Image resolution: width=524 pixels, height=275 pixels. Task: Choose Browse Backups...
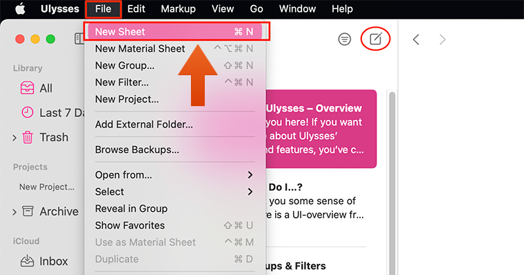click(x=175, y=150)
